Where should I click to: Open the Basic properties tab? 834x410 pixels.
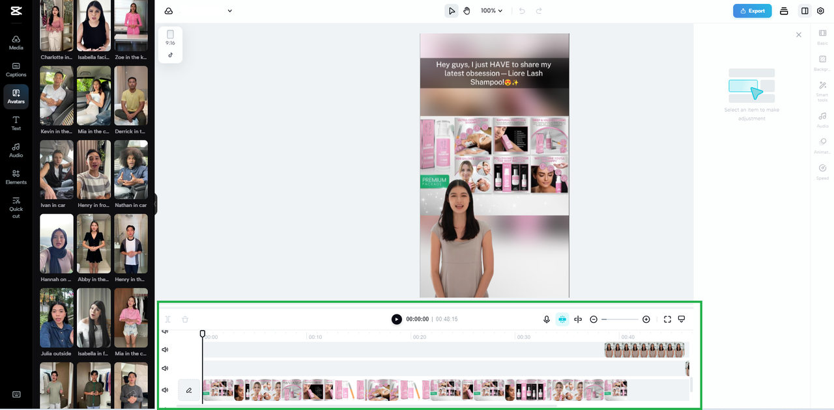[x=822, y=36]
